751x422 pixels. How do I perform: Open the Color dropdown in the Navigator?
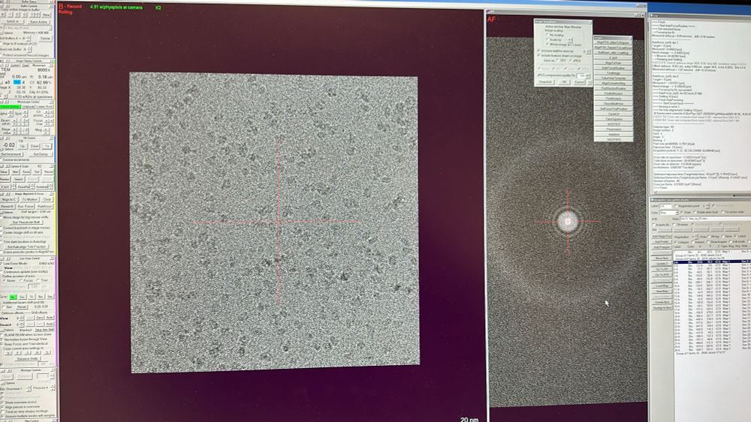(669, 213)
